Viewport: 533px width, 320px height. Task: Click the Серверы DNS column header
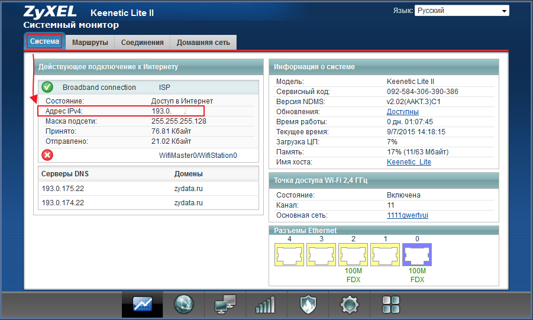click(x=65, y=174)
